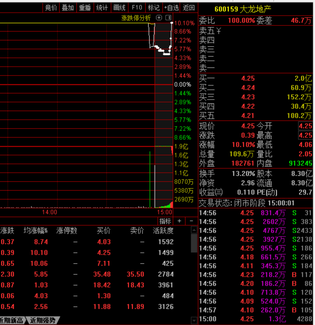The width and height of the screenshot is (315, 325).
Task: Open the 统计 statistics tool
Action: (102, 7)
